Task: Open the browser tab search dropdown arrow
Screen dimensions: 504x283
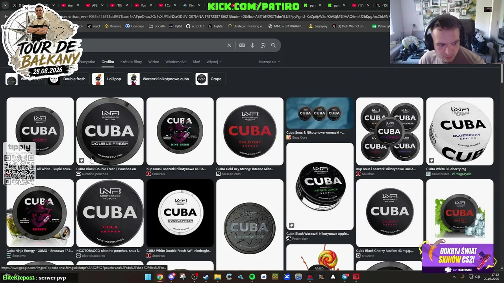Action: click(5, 5)
